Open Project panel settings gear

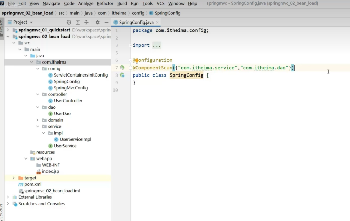coord(97,22)
